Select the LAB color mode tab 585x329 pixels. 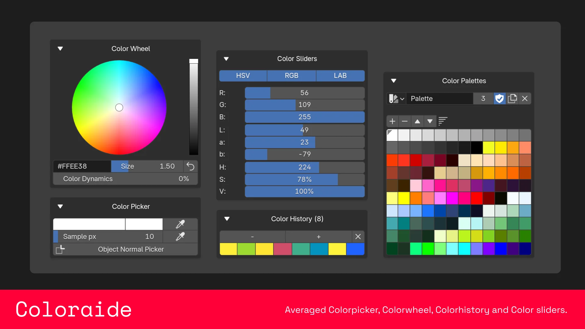tap(340, 76)
